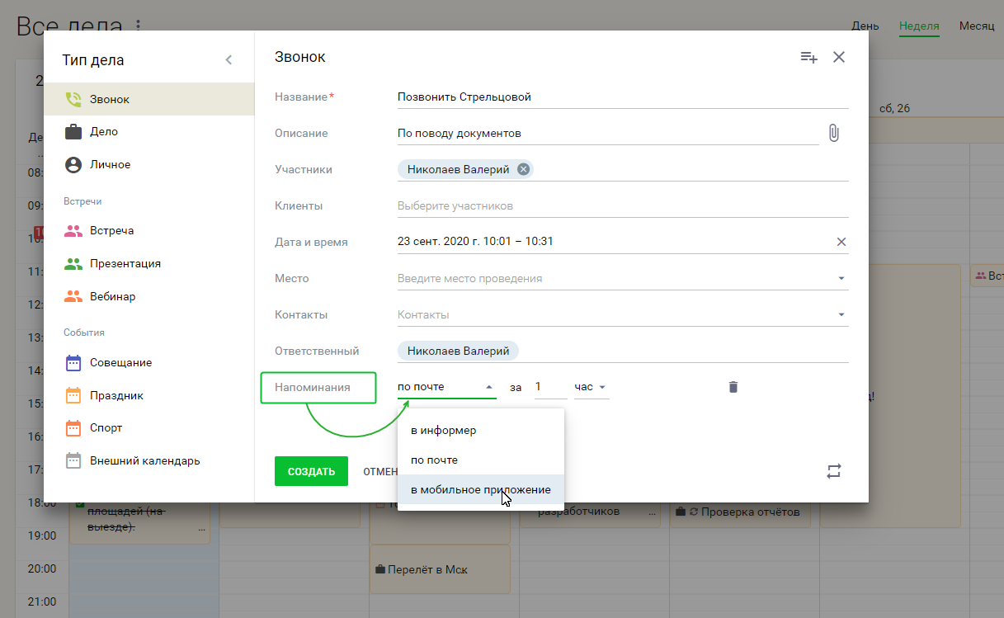Screen dimensions: 1004x618
Task: Click the Ответственный chip Николаев Валерий
Action: click(x=458, y=351)
